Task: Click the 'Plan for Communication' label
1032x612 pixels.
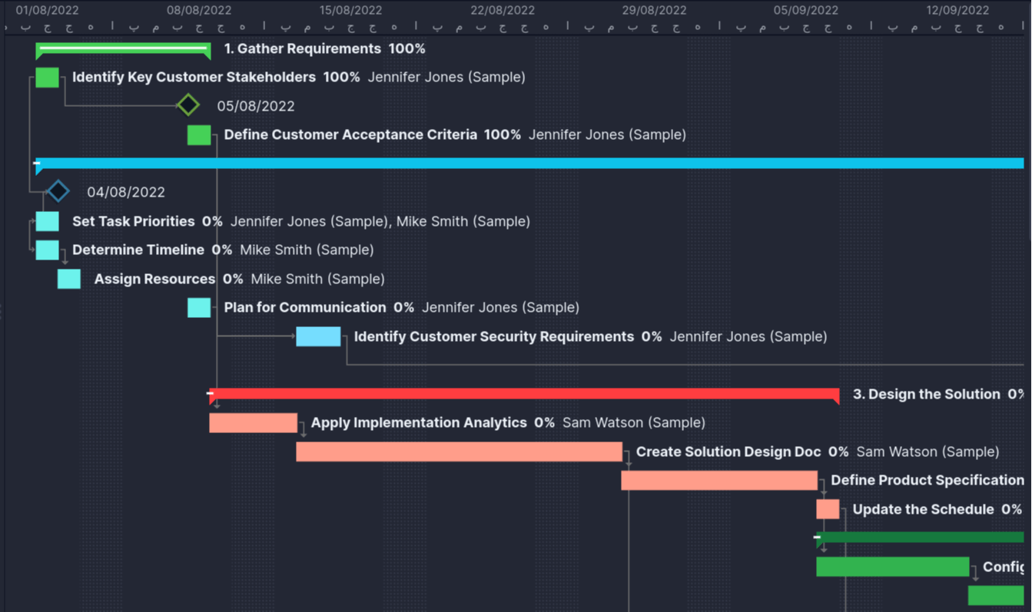Action: coord(305,307)
